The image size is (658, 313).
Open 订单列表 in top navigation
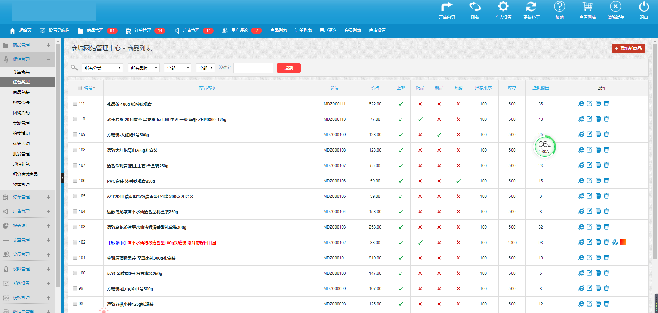tap(303, 30)
